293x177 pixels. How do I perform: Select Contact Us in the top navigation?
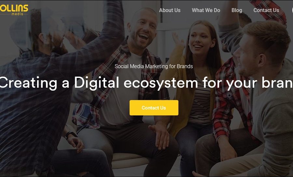point(266,10)
